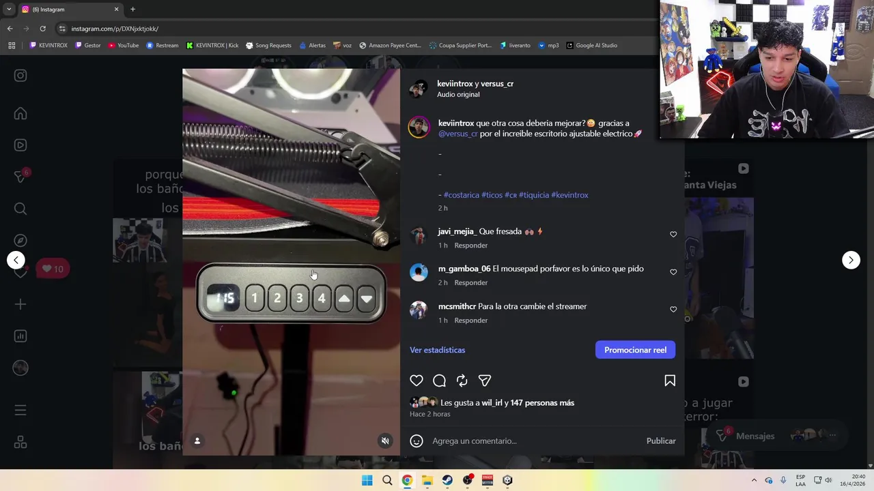Open the More hamburger menu in sidebar
The height and width of the screenshot is (491, 874).
pos(20,411)
